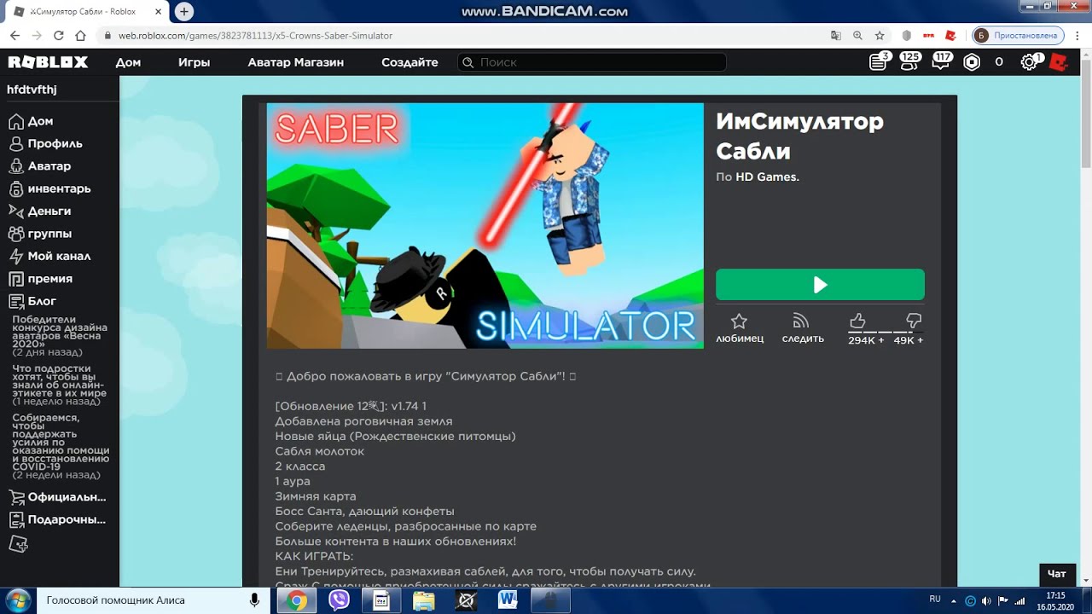Open Viber from the taskbar
The width and height of the screenshot is (1092, 614).
coord(340,600)
